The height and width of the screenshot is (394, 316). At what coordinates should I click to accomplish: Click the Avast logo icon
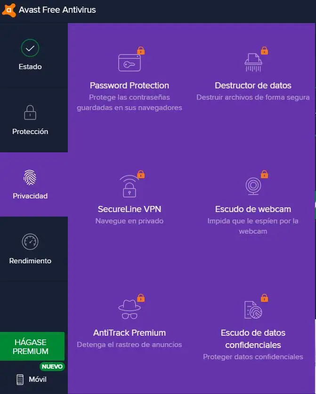click(9, 9)
